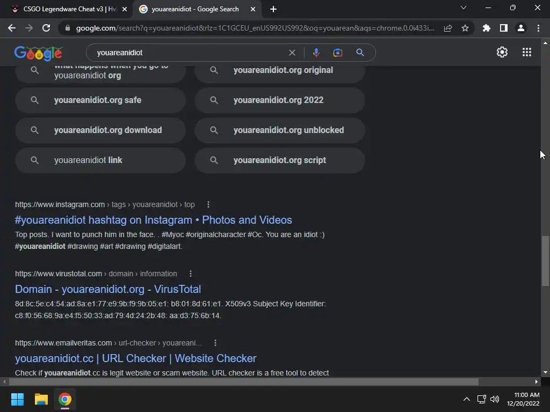Reload the current page
The width and height of the screenshot is (550, 412).
click(46, 28)
